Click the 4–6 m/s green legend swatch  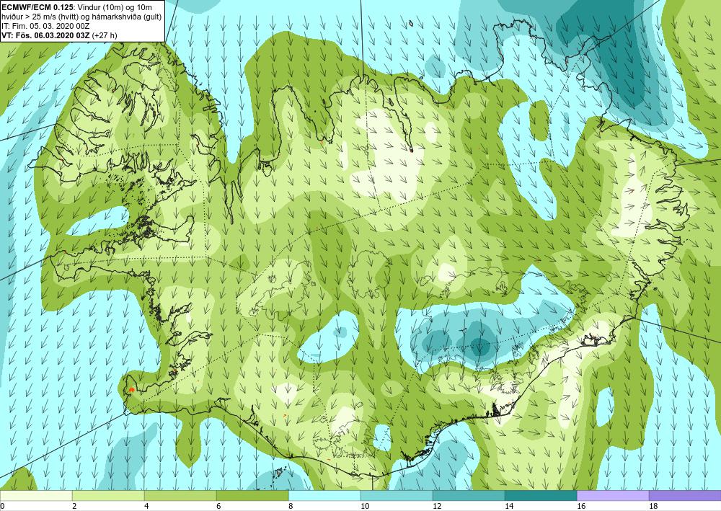click(180, 495)
